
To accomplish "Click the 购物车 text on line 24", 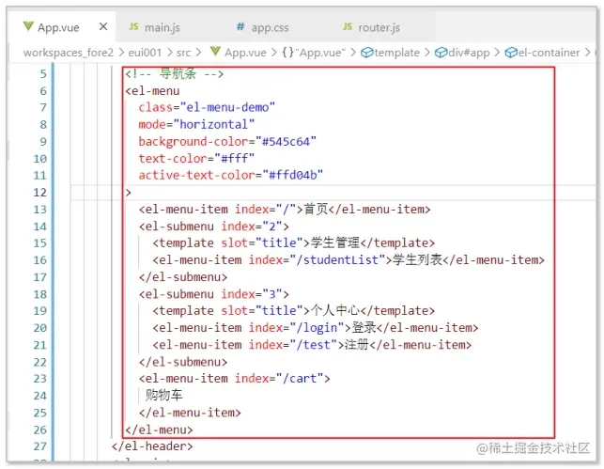I will click(x=163, y=395).
